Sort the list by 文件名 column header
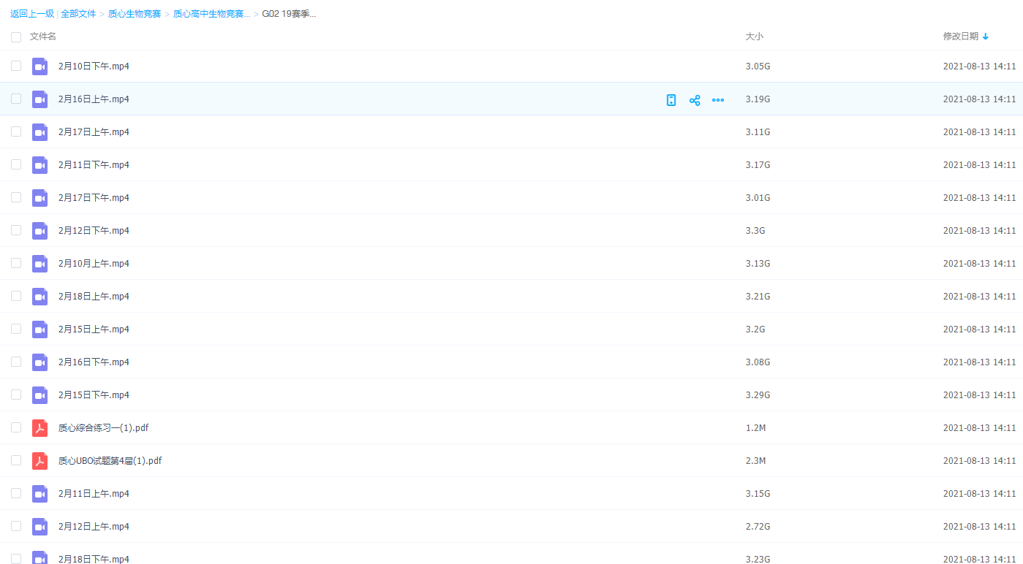The height and width of the screenshot is (564, 1023). pos(43,37)
